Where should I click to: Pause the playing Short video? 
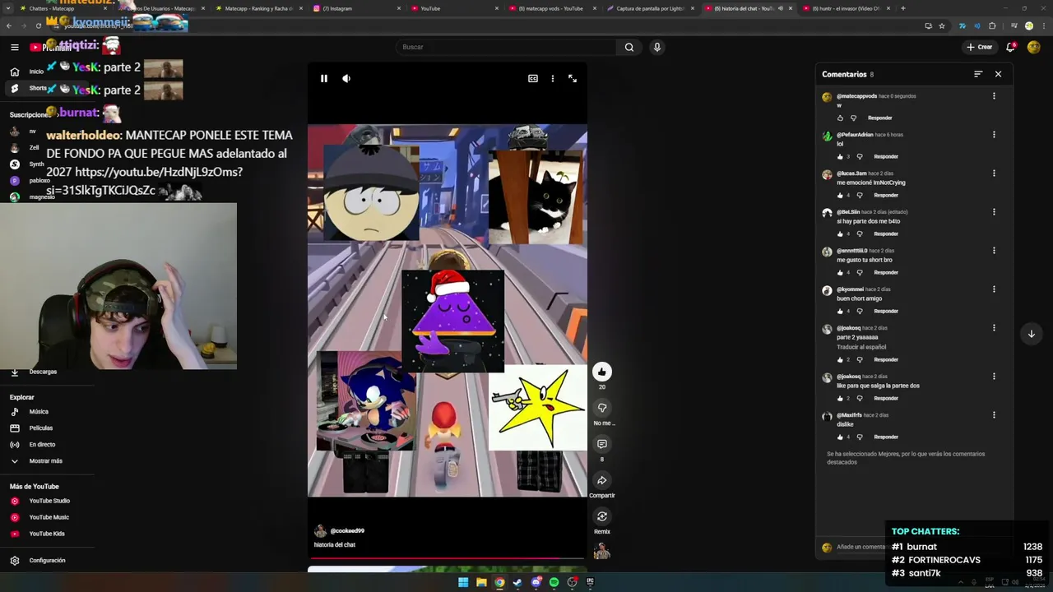coord(324,79)
